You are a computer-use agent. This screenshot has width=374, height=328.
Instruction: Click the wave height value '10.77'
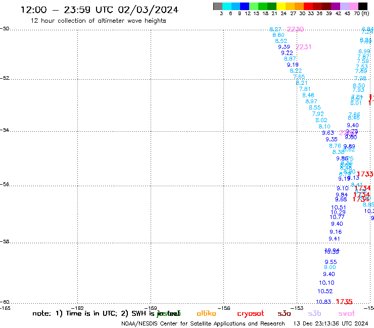pos(337,217)
